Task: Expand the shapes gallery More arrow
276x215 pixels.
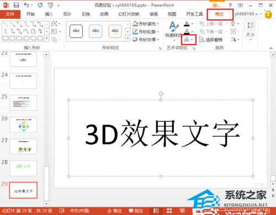Action: point(47,38)
